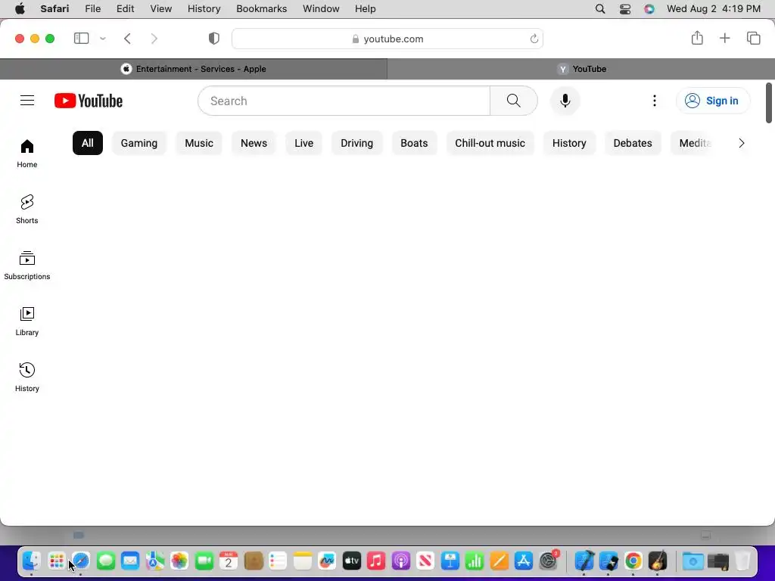Image resolution: width=775 pixels, height=581 pixels.
Task: Open Google Chrome from the Dock
Action: [x=633, y=561]
